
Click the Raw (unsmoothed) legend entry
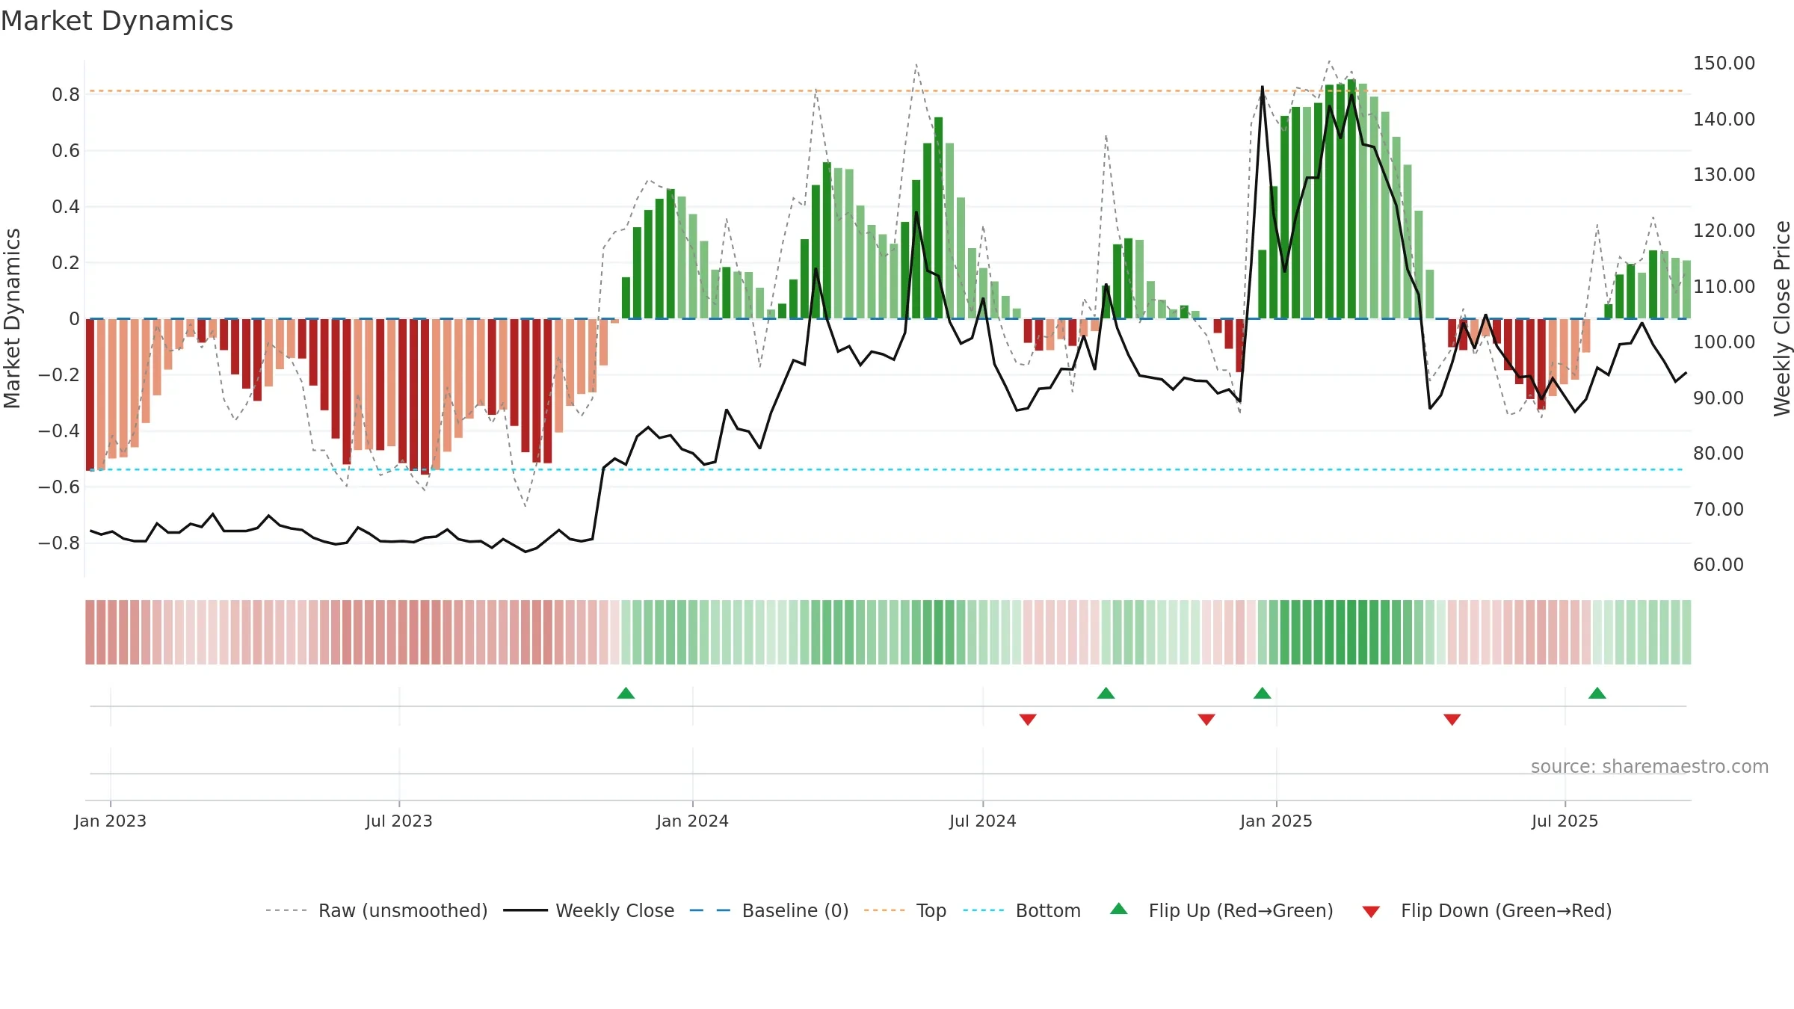[x=377, y=910]
